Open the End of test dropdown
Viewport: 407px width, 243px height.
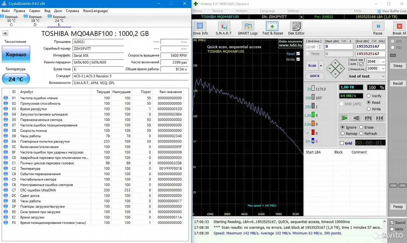pyautogui.click(x=367, y=76)
